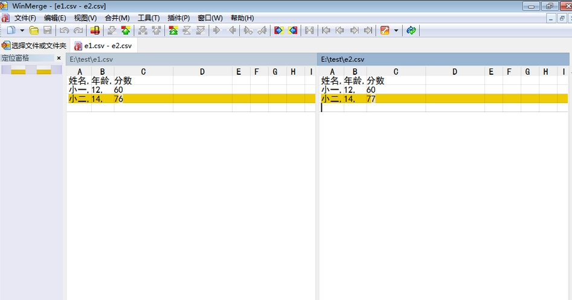Click the Copy to left arrow icon
The width and height of the screenshot is (572, 300).
[292, 31]
